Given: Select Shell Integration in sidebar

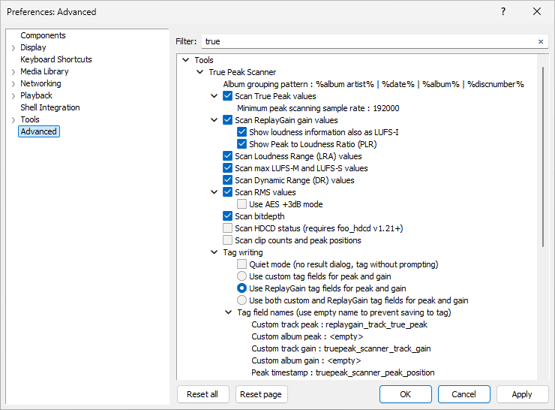Looking at the screenshot, I should 50,107.
